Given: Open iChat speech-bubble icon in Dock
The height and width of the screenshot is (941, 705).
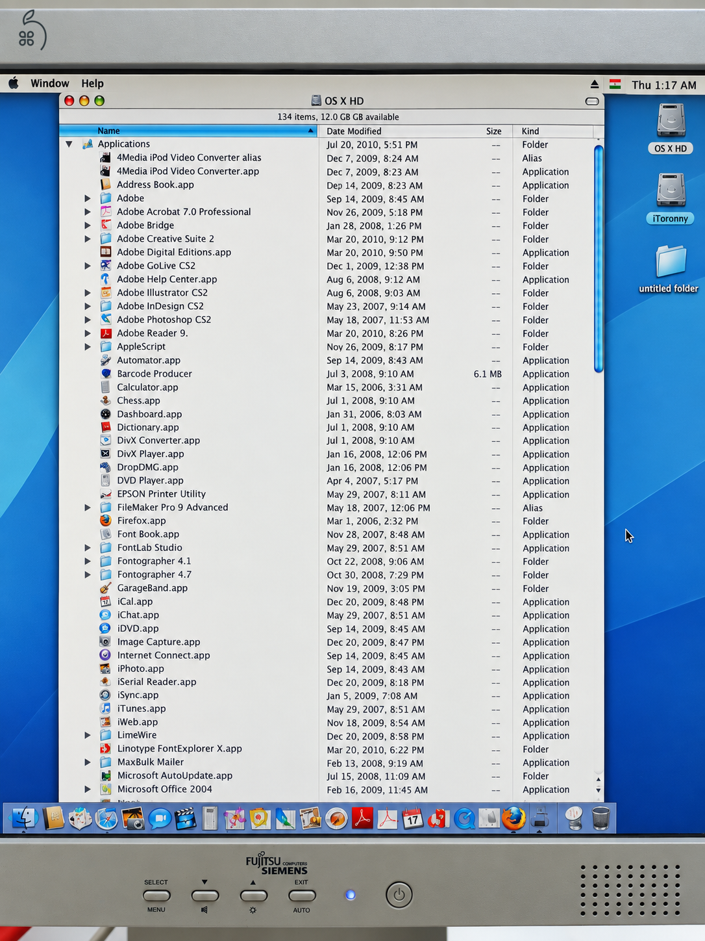Looking at the screenshot, I should click(x=160, y=819).
